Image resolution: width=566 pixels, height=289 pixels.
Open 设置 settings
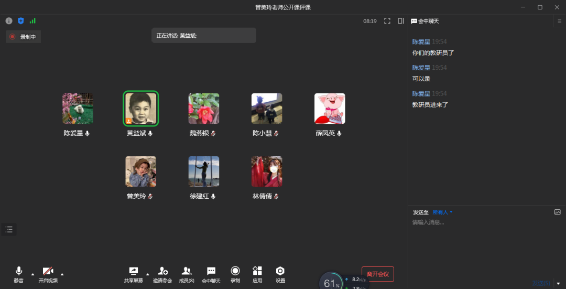(x=280, y=274)
